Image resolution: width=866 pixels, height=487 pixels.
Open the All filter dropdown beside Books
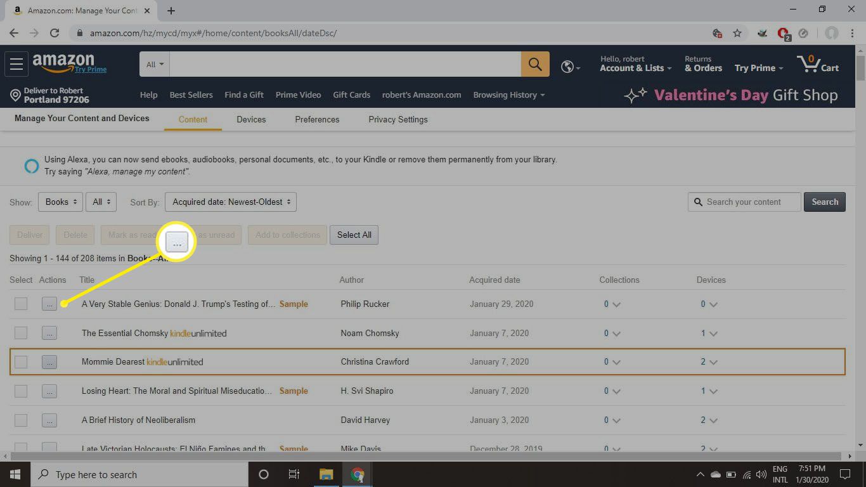tap(101, 202)
